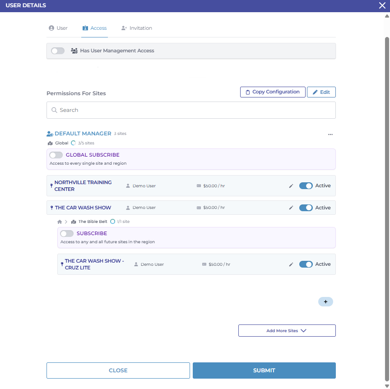Close the User Details dialog with X
The image size is (390, 389).
tap(382, 5)
